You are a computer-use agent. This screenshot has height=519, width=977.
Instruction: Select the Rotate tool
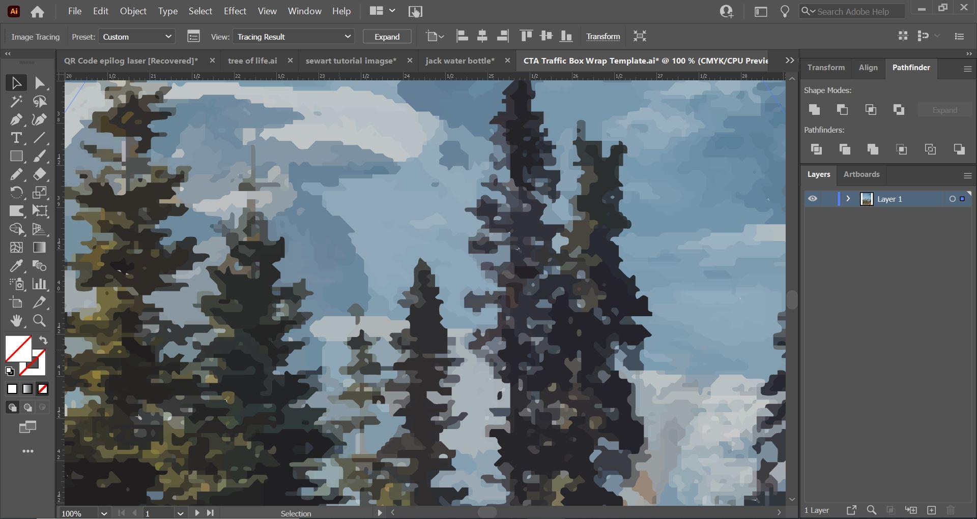click(x=16, y=193)
